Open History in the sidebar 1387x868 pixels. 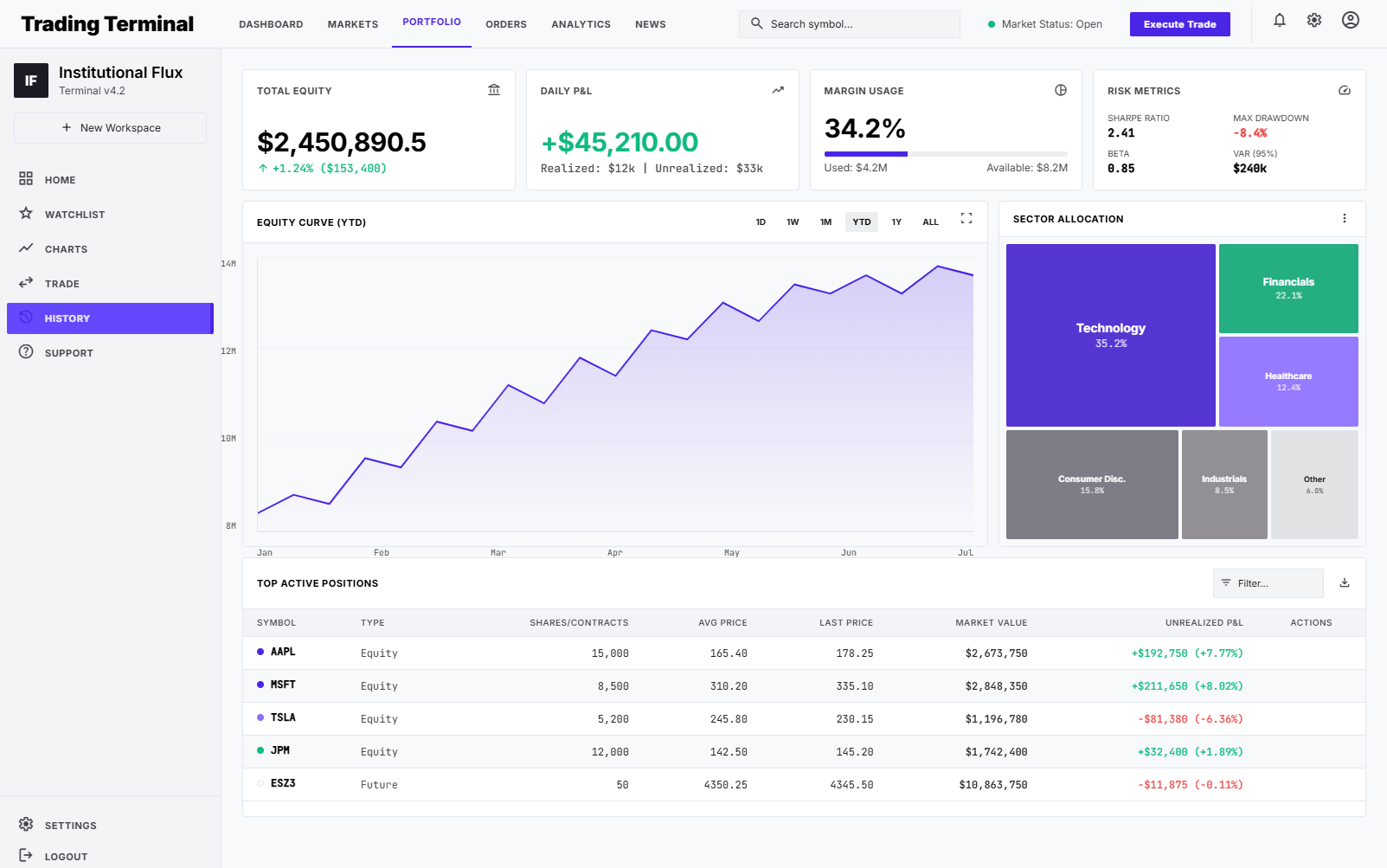110,318
